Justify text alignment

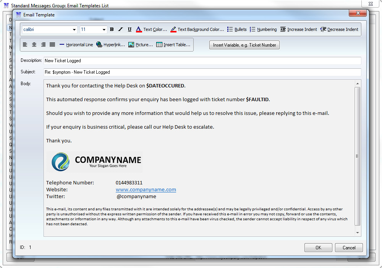(52, 45)
